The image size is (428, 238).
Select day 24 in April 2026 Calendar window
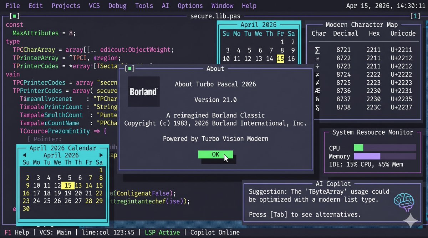pos(37,201)
